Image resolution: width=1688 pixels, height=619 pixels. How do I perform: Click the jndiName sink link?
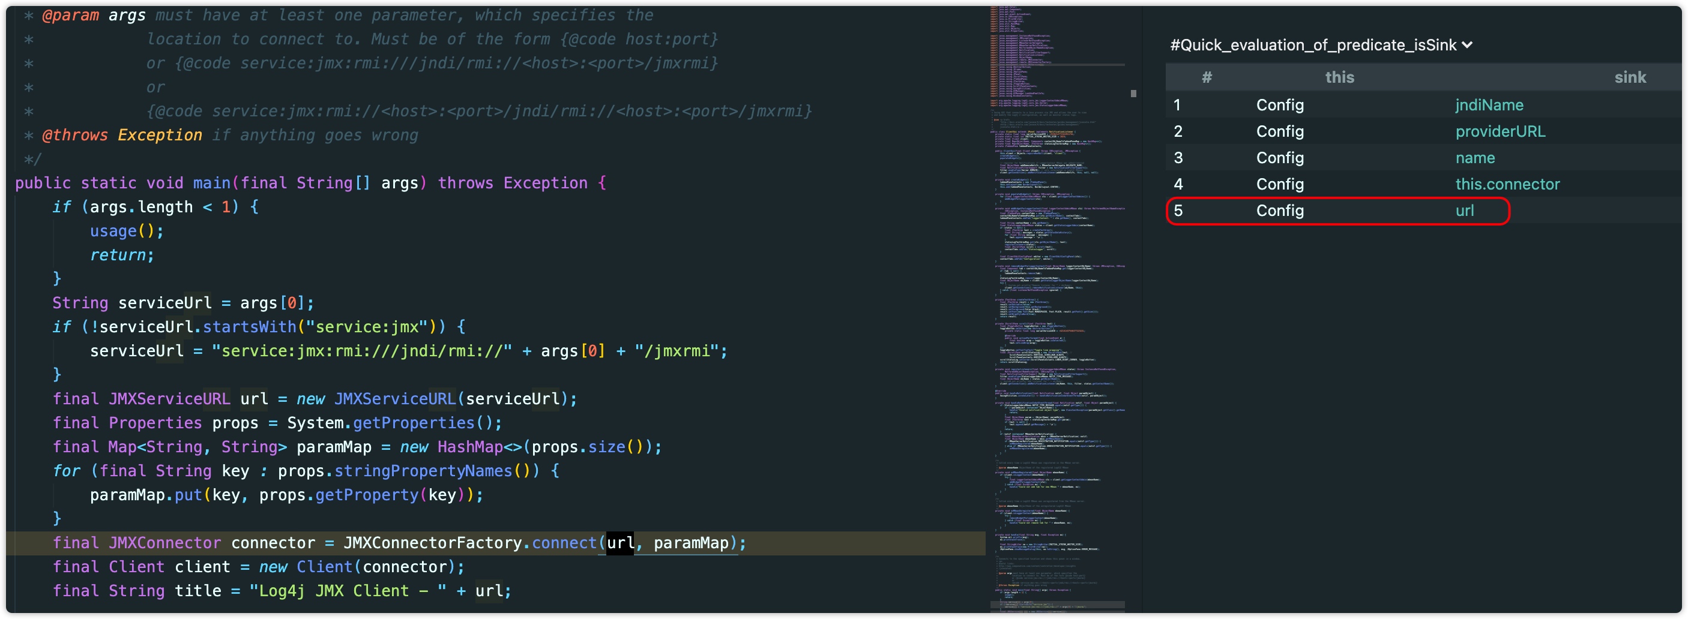(x=1489, y=105)
